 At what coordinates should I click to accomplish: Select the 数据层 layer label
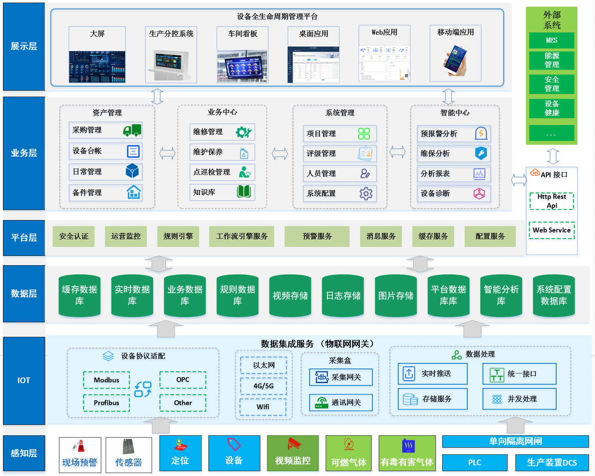click(x=24, y=294)
